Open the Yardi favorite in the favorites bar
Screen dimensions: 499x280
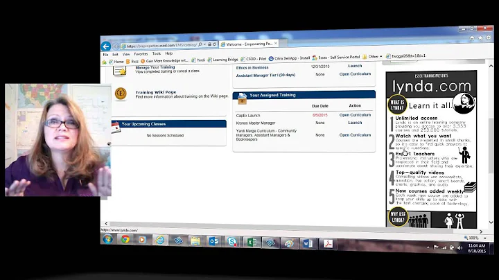pos(198,60)
